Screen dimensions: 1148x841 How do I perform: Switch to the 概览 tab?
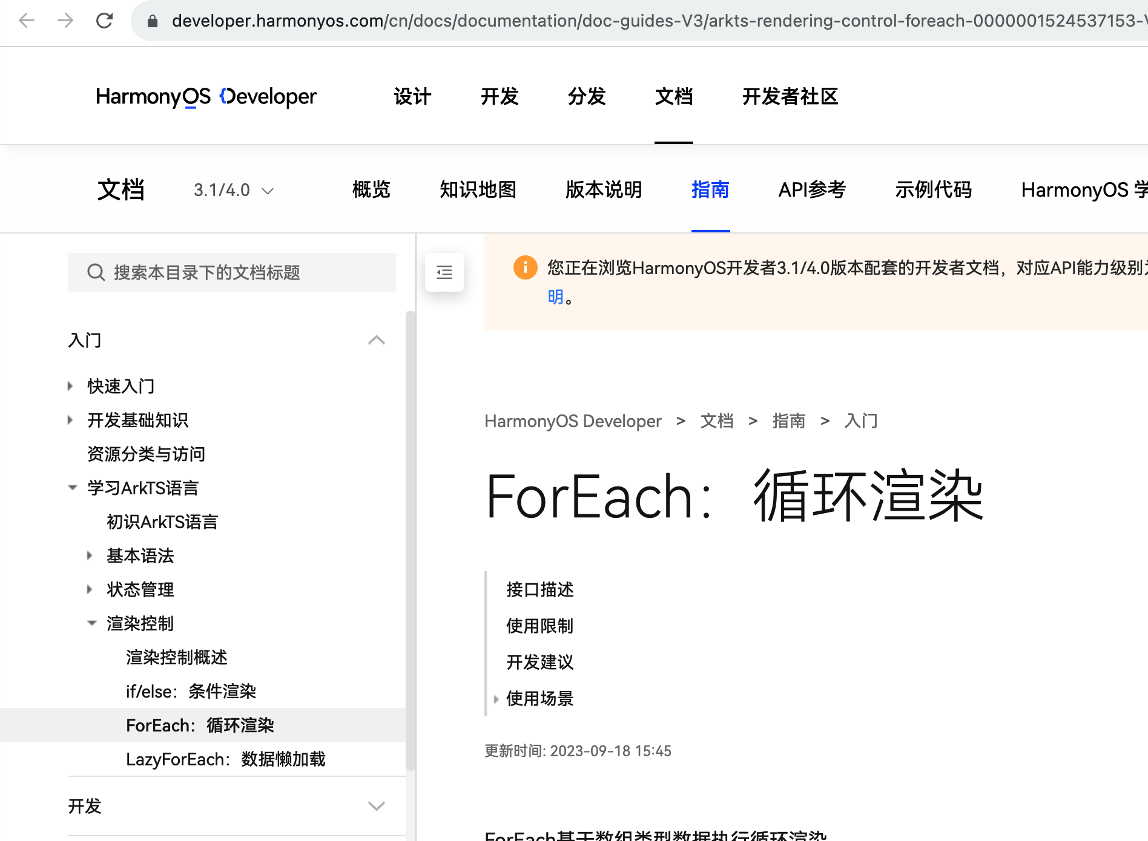click(371, 190)
